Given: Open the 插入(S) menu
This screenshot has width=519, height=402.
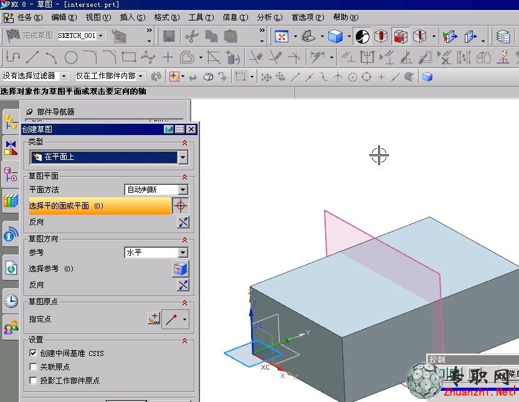Looking at the screenshot, I should pyautogui.click(x=133, y=17).
